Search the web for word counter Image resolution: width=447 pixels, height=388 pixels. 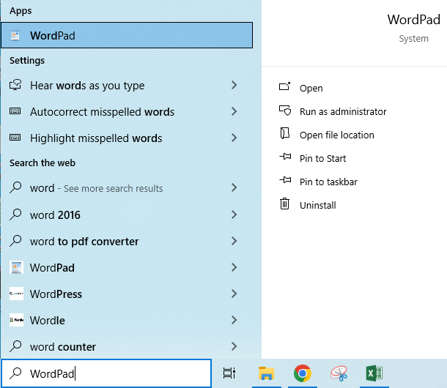[127, 347]
